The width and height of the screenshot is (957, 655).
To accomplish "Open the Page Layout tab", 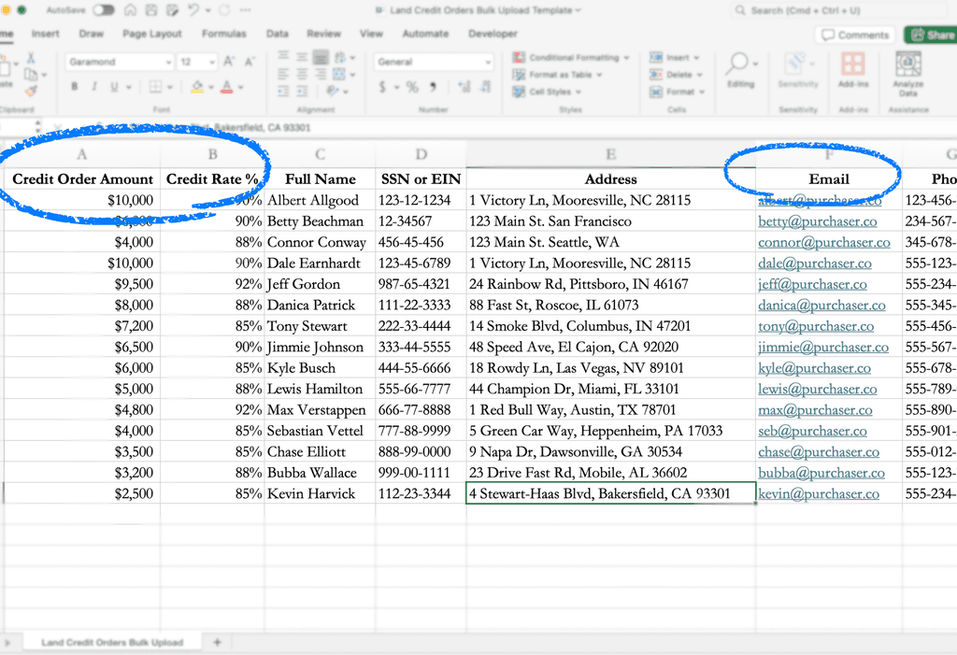I will (x=152, y=34).
